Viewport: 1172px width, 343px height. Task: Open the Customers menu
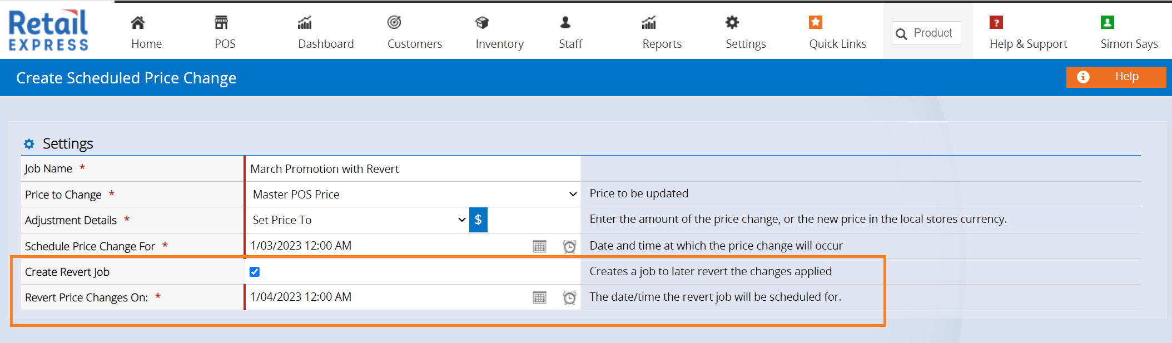coord(415,44)
